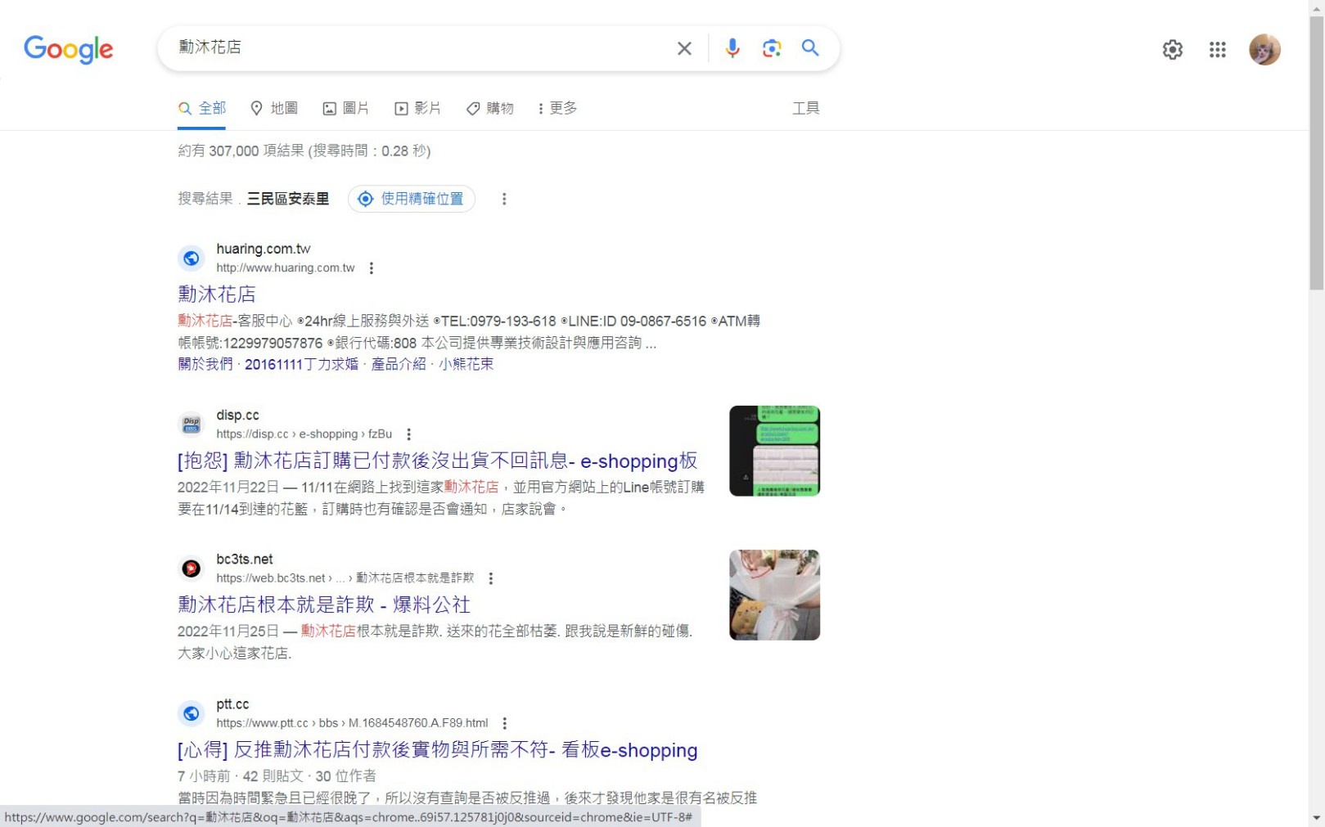Open the [抱怨] 勳沐花店訂購已付款 result link
The image size is (1325, 827).
(437, 461)
